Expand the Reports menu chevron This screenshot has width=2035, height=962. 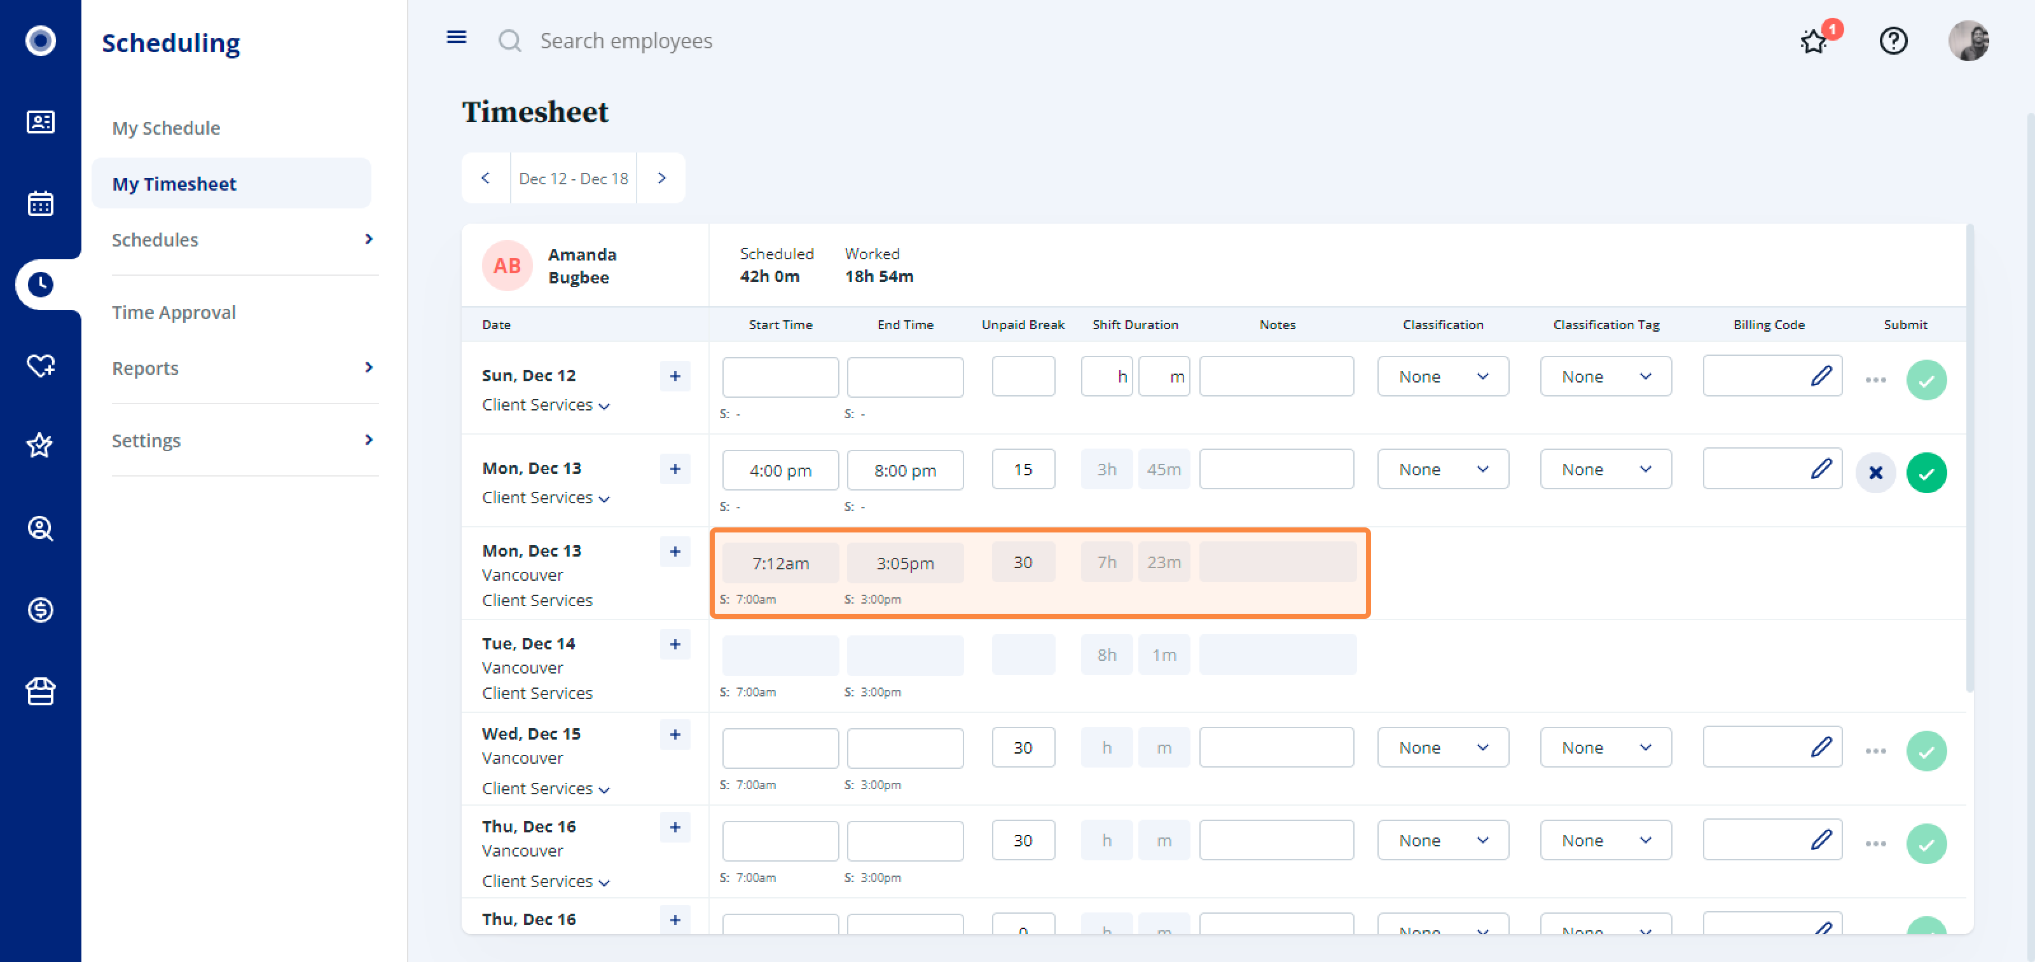tap(368, 368)
